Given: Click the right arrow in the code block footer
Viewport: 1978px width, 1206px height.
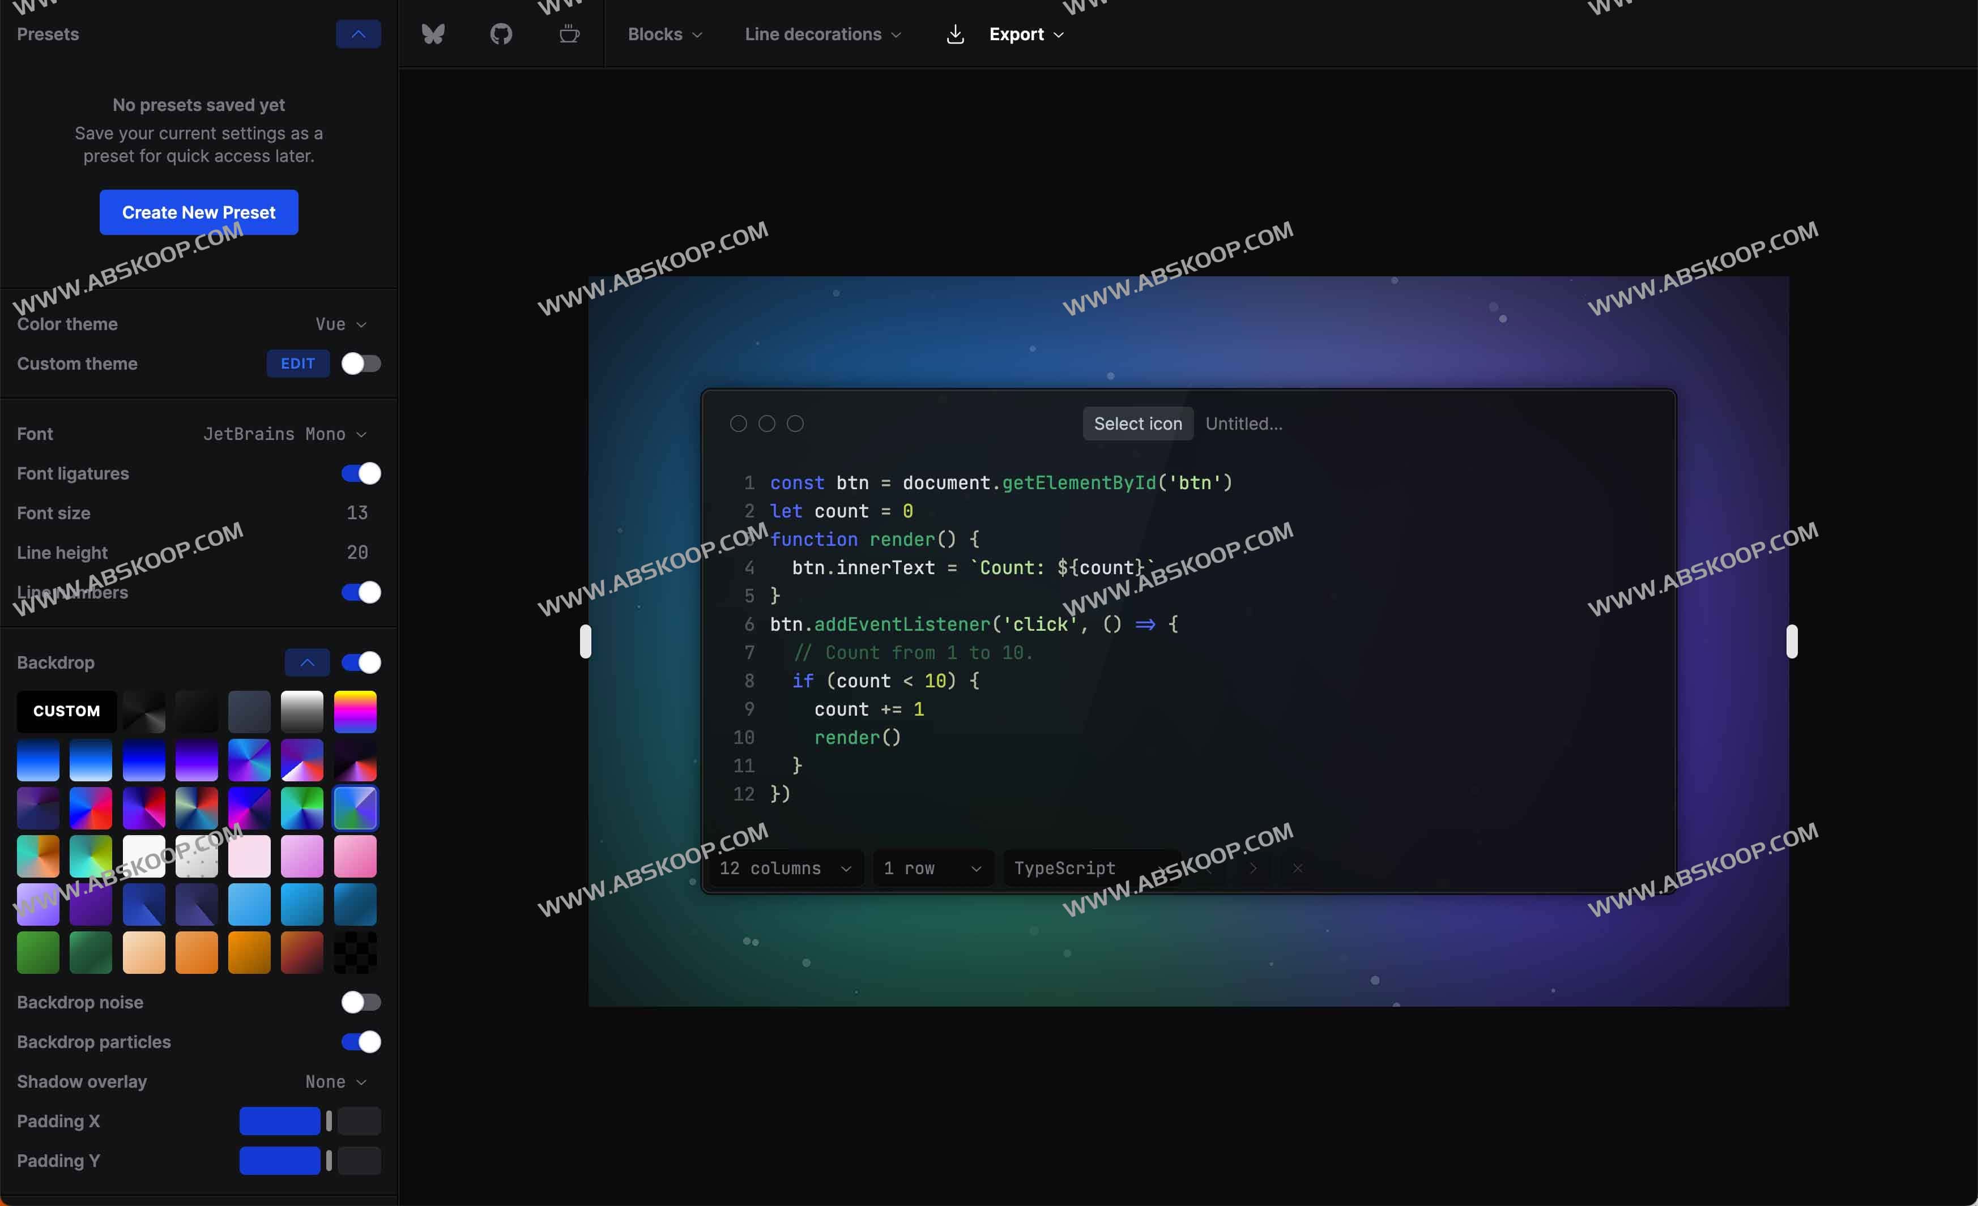Looking at the screenshot, I should click(1252, 868).
